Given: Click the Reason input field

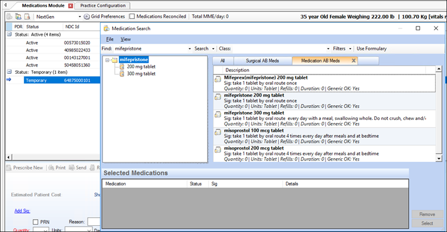Looking at the screenshot, I should coord(94,222).
